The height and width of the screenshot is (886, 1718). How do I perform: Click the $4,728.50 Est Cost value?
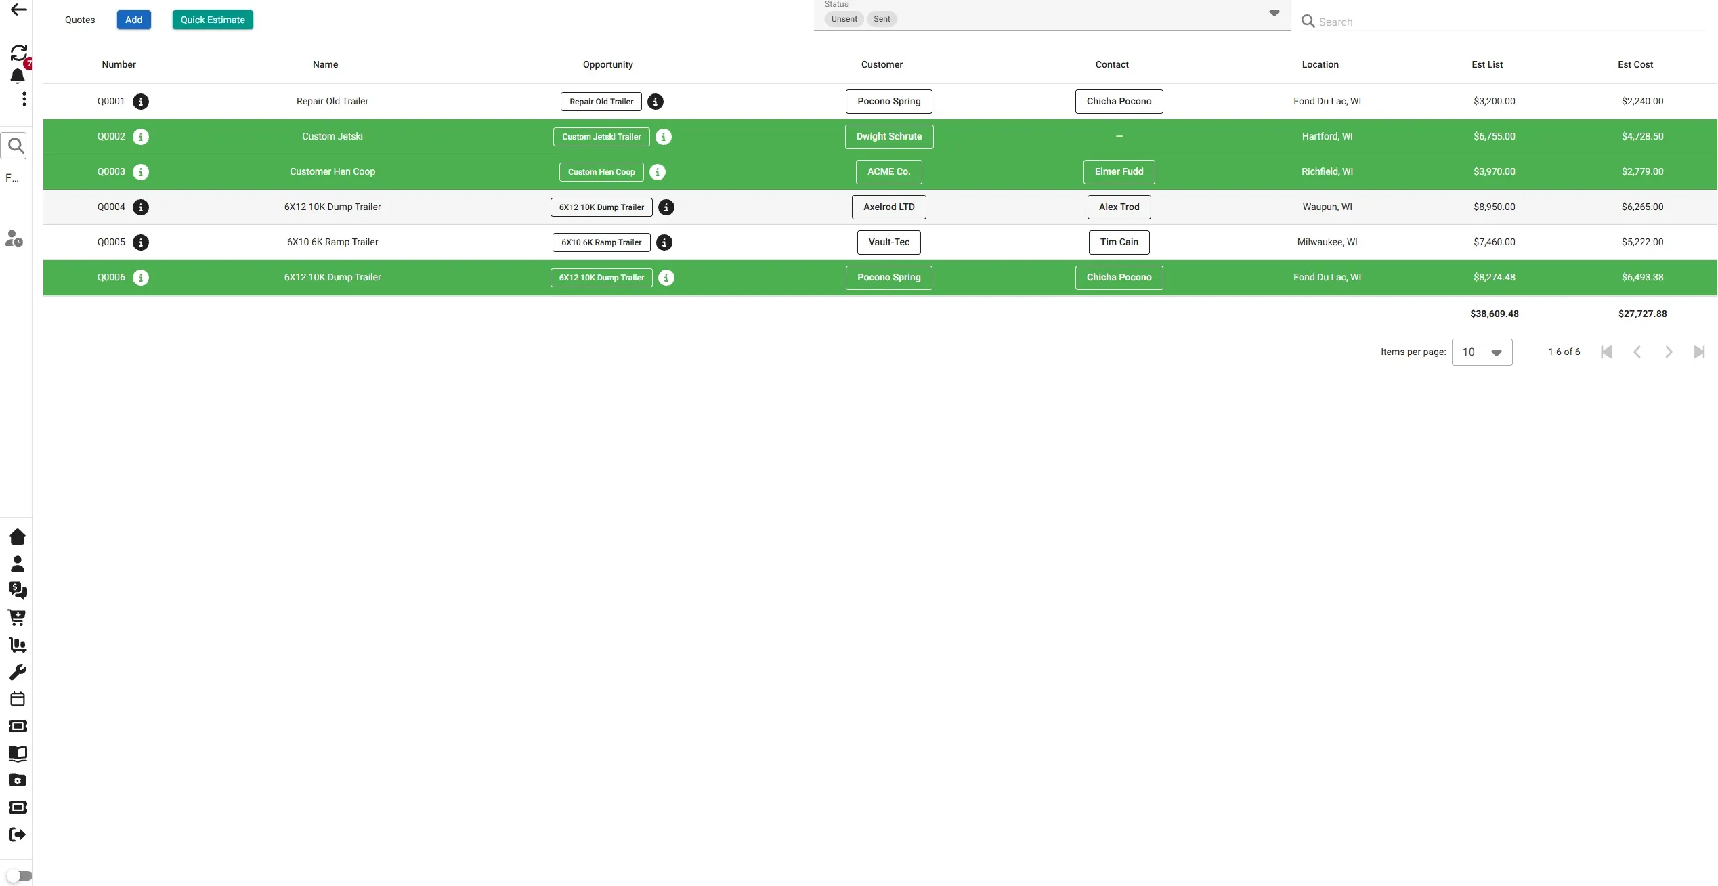pos(1642,137)
